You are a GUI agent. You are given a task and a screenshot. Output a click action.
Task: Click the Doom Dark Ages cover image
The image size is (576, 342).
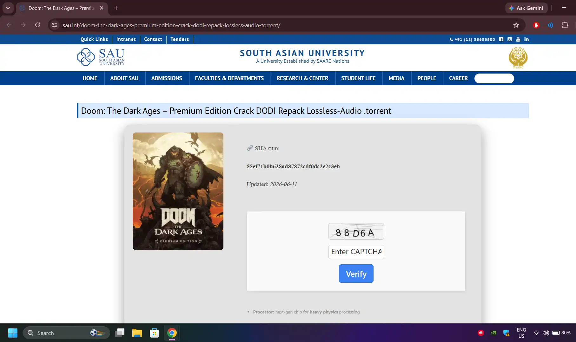[178, 191]
